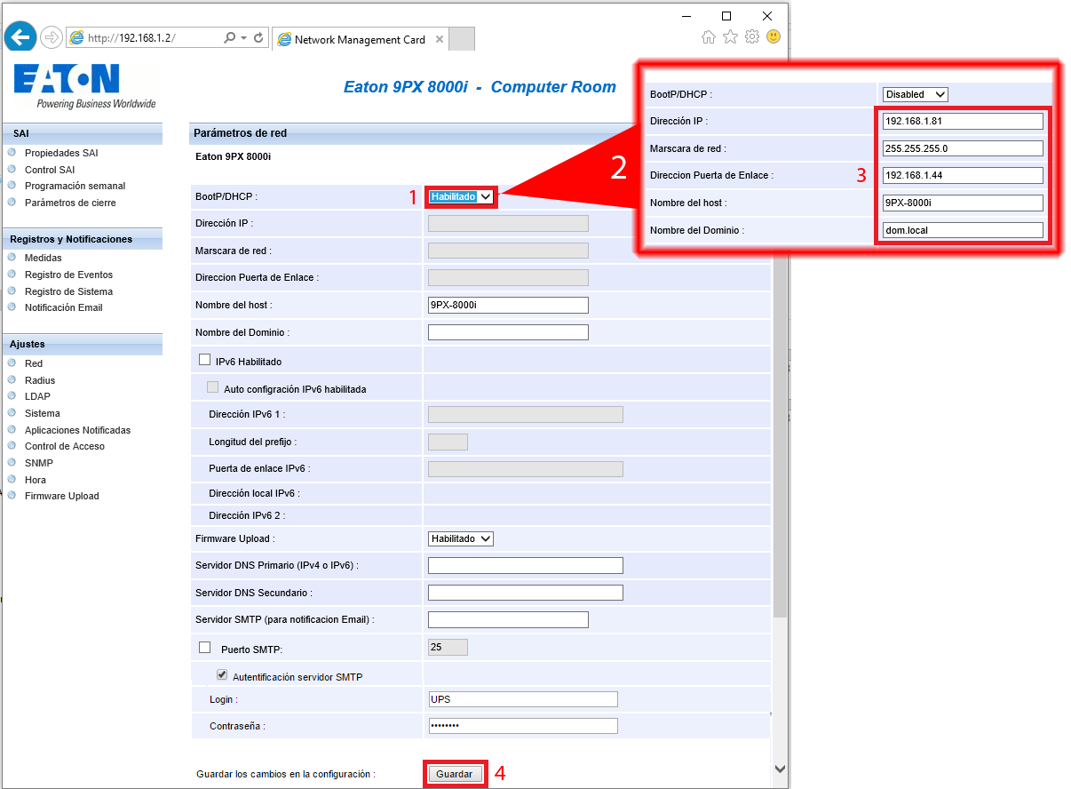
Task: Open a new browser tab
Action: tap(462, 39)
